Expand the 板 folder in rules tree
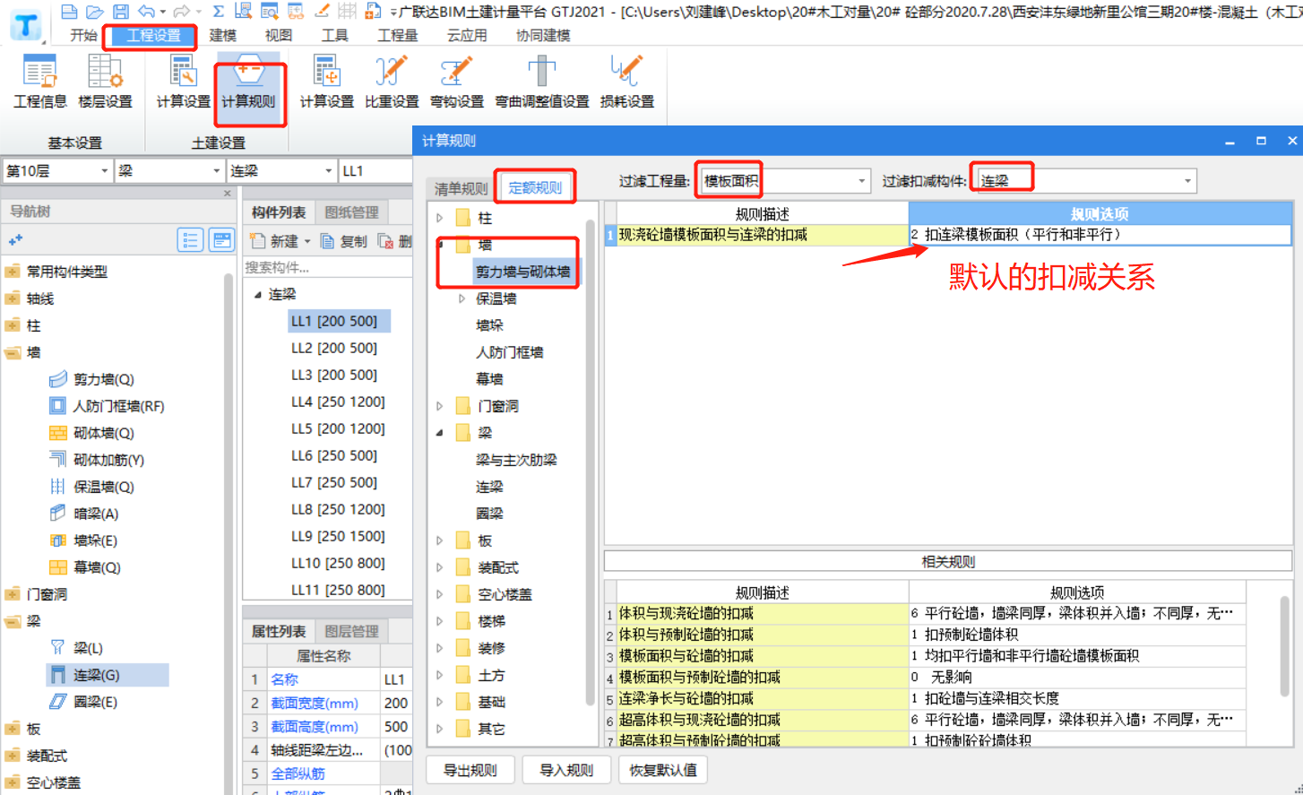The width and height of the screenshot is (1303, 795). [439, 540]
